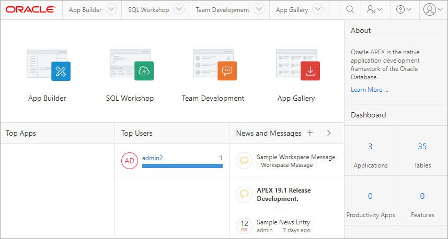Screen dimensions: 448x239
Task: Open the APEX 19.1 Release Development message
Action: pos(284,195)
